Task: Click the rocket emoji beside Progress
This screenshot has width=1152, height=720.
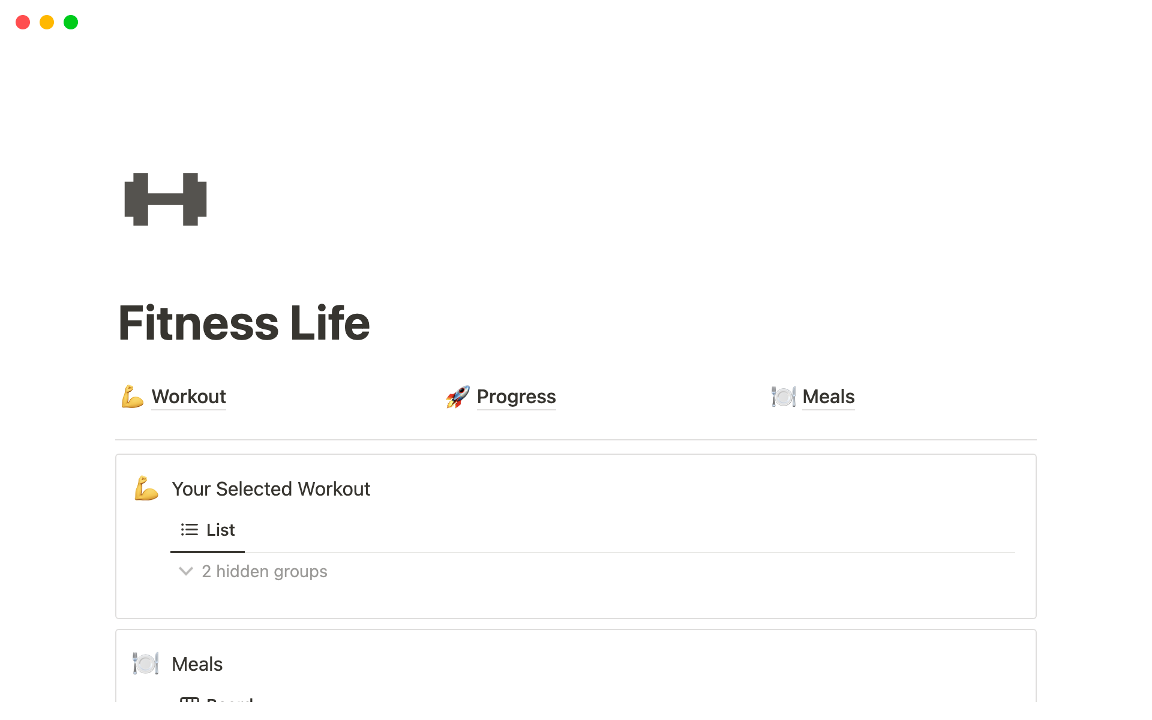Action: pos(458,397)
